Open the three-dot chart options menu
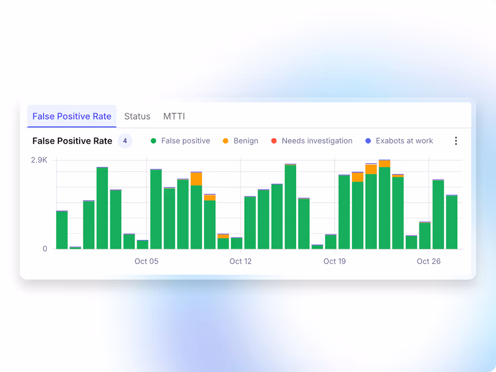This screenshot has height=372, width=496. click(456, 141)
